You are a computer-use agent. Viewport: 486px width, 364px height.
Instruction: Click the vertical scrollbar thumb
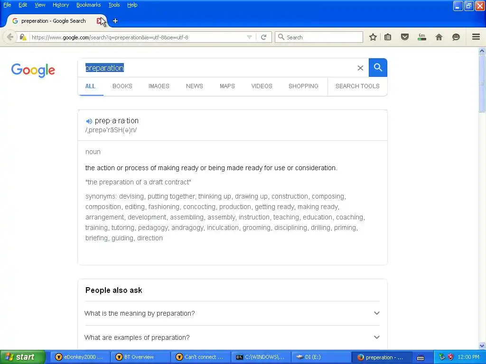482,83
